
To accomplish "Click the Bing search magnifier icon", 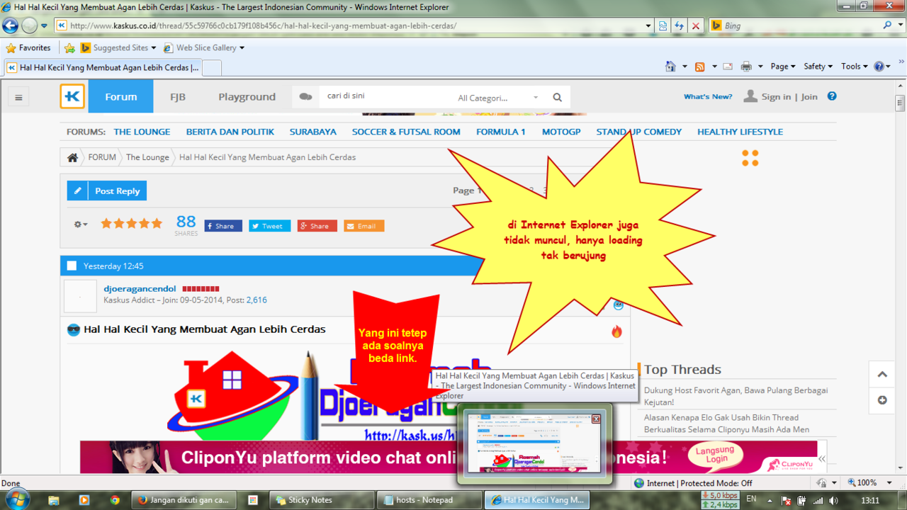I will coord(888,25).
